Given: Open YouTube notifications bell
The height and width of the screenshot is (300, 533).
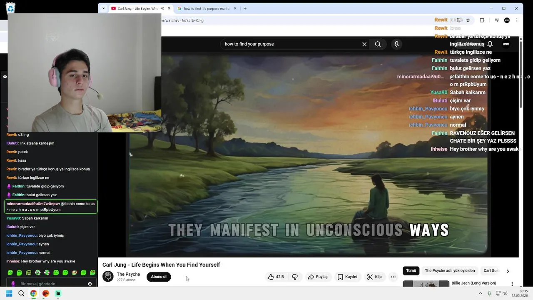Looking at the screenshot, I should click(490, 44).
